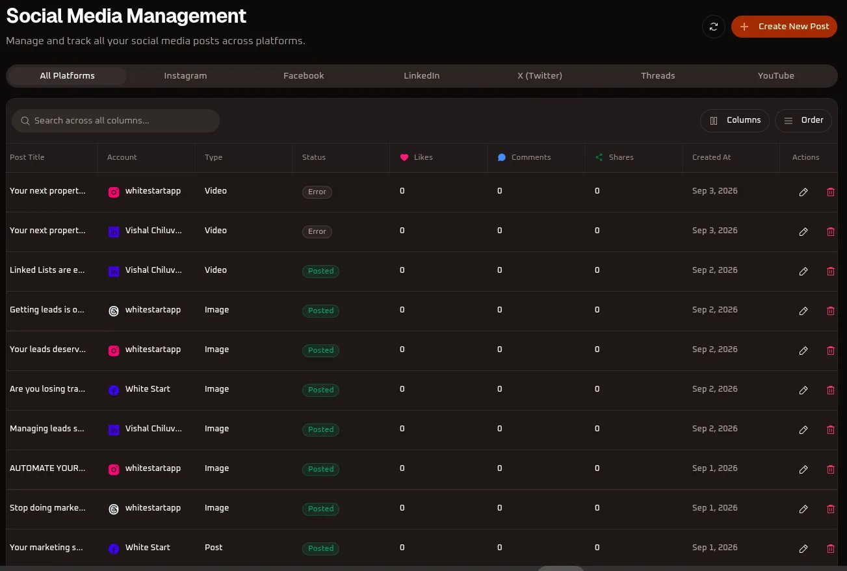
Task: Delete the 'Linked Lists are e...' post
Action: pos(830,272)
